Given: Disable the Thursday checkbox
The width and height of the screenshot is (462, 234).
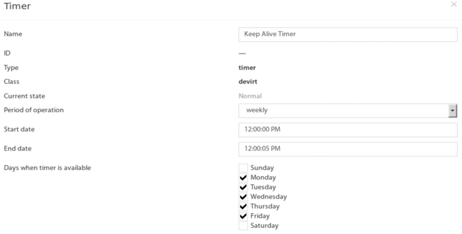Looking at the screenshot, I should tap(243, 206).
